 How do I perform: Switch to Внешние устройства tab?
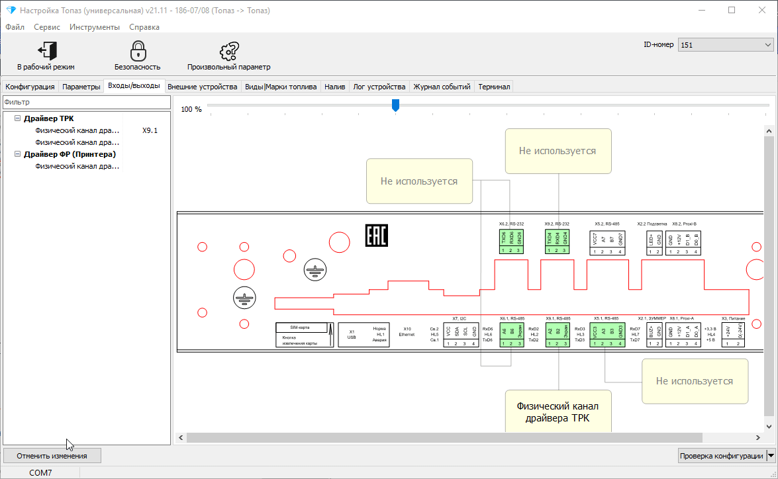[202, 86]
